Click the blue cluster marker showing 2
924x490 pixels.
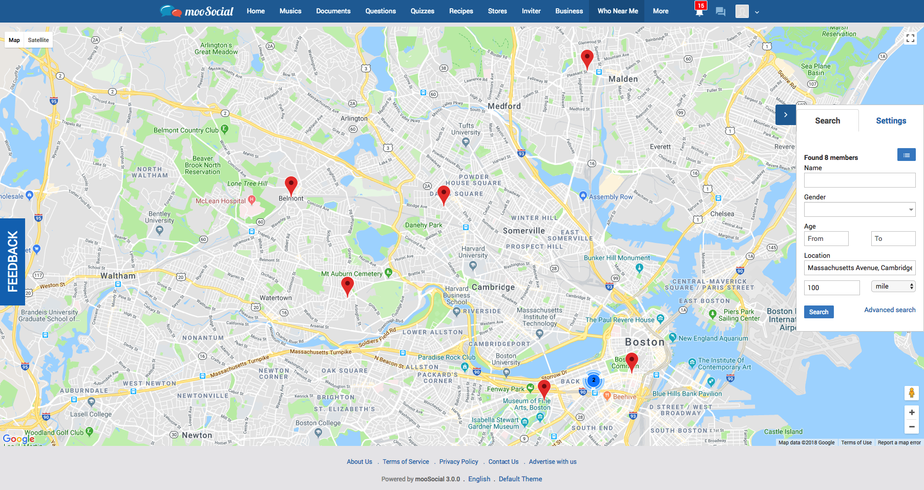click(594, 380)
